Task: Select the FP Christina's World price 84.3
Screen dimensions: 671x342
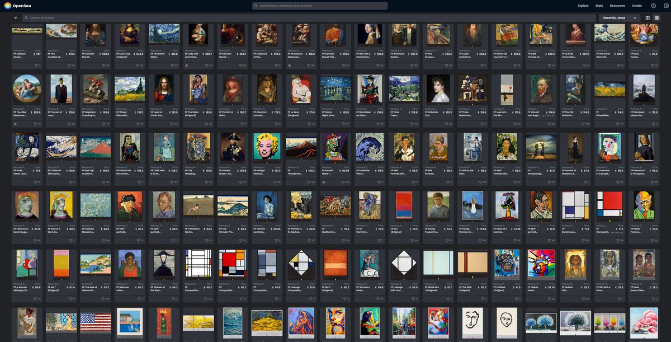Action: 208,229
